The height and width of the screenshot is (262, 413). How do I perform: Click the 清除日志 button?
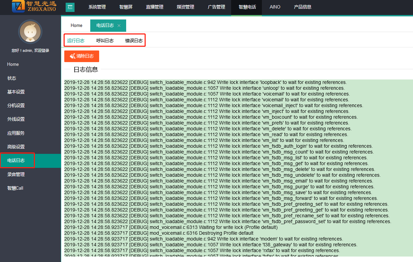point(82,56)
